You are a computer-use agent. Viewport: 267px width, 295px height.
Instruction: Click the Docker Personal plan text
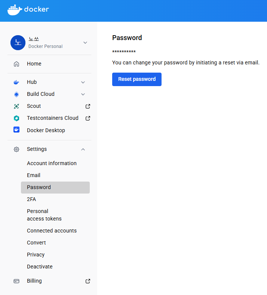[46, 46]
